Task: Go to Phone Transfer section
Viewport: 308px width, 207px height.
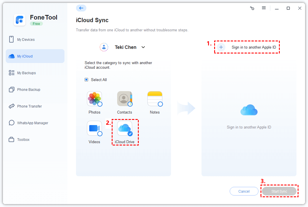Action: (x=29, y=106)
